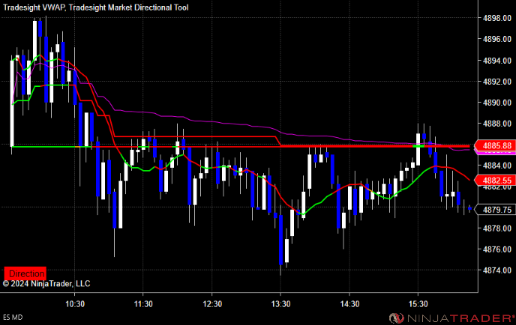Screen dimensions: 516x325
Task: Click the red 4882.55 price marker
Action: pyautogui.click(x=495, y=180)
